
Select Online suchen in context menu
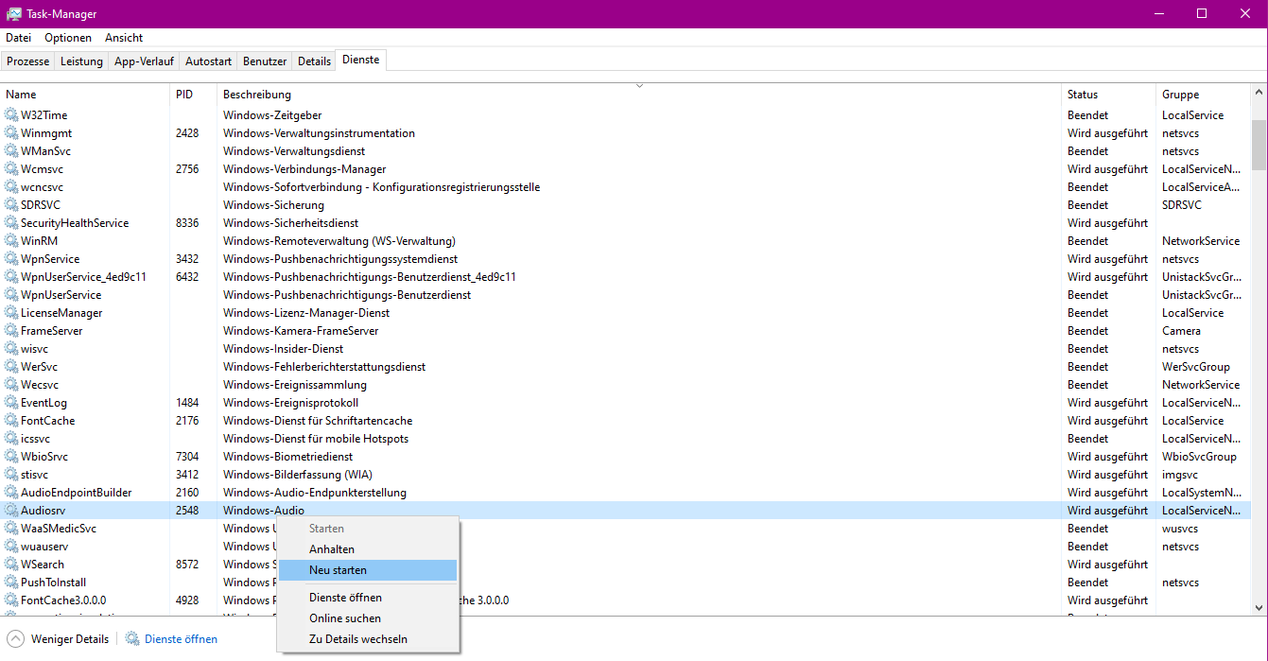click(368, 618)
